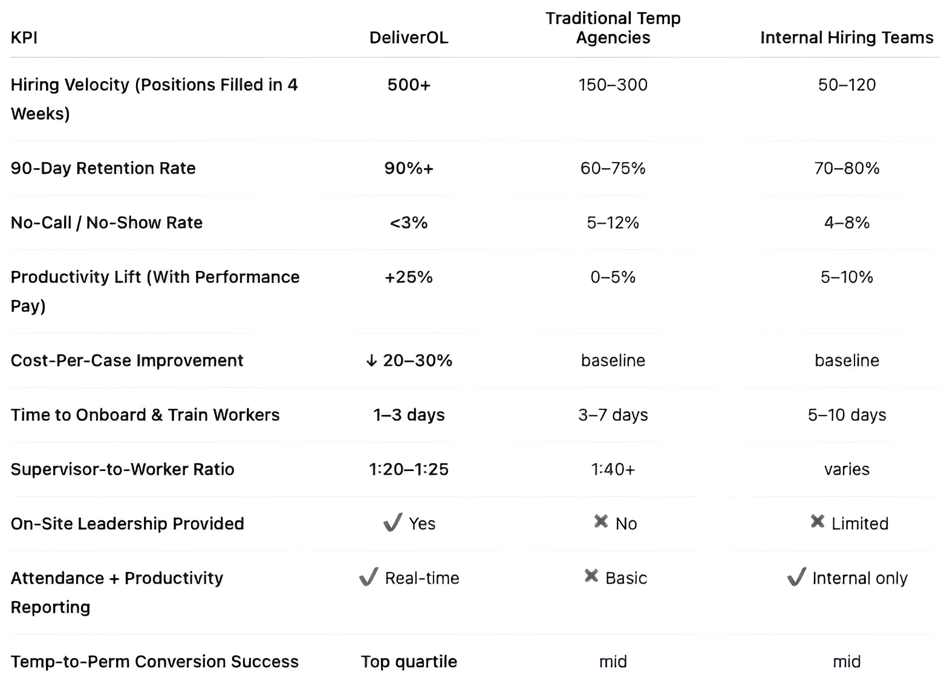Click the X icon beside Basic

pos(591,576)
